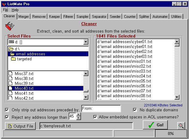Click the 2210346 KBytes Selected label
Screen dimensions: 189x139
(163, 105)
